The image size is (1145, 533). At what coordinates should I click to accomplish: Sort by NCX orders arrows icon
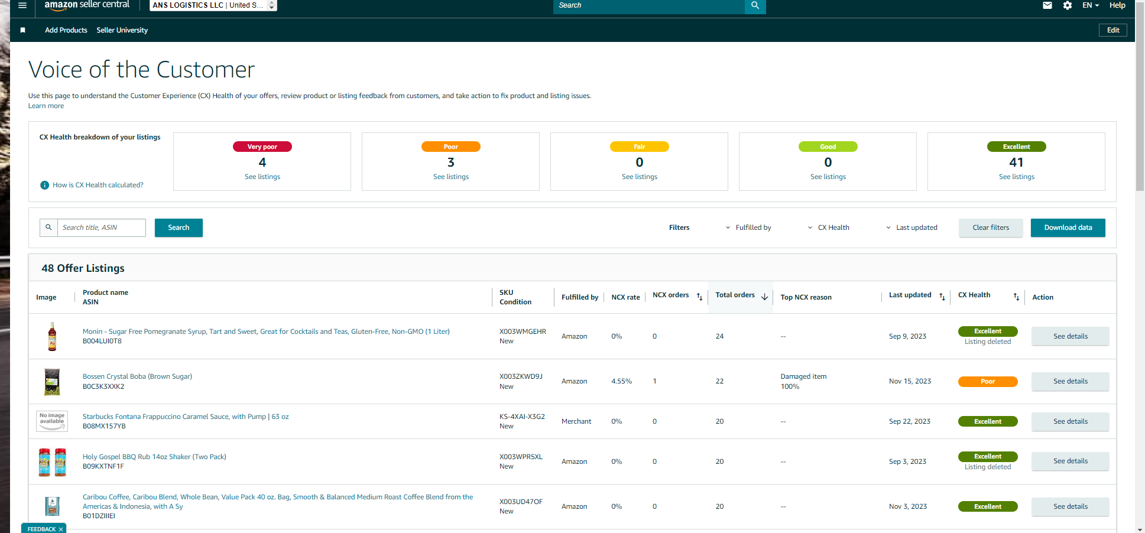click(x=699, y=297)
